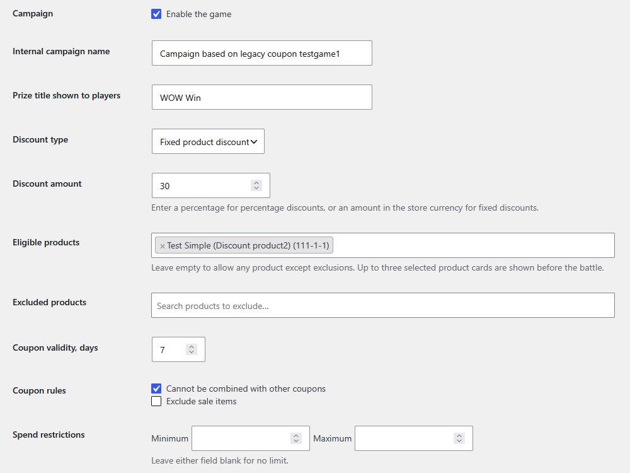The width and height of the screenshot is (630, 473).
Task: Click the Discount type label
Action: (40, 139)
